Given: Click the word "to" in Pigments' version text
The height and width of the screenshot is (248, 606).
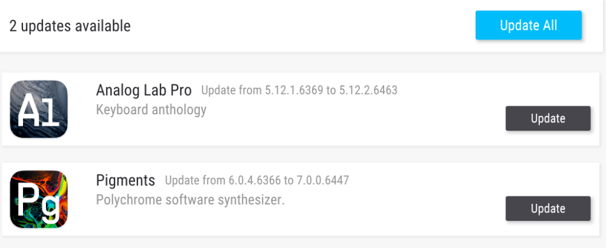Looking at the screenshot, I should tap(288, 181).
